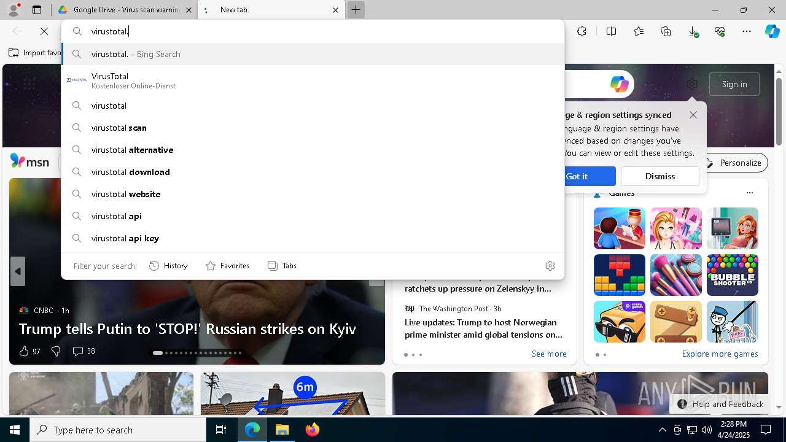Like the CNBC story with 97 likes
The height and width of the screenshot is (442, 786).
point(29,351)
